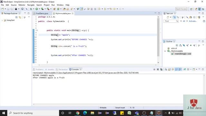The width and height of the screenshot is (206, 116).
Task: Minimize the Console panel
Action: tap(200, 69)
